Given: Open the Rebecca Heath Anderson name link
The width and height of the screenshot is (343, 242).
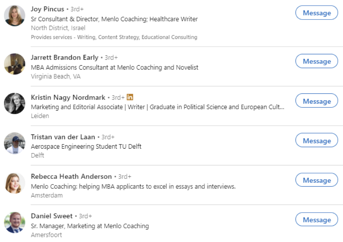Looking at the screenshot, I should 71,176.
